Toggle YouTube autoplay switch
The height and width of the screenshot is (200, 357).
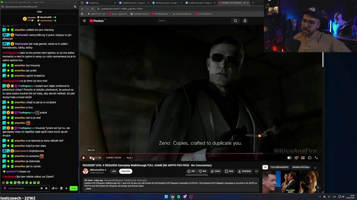[x=290, y=158]
